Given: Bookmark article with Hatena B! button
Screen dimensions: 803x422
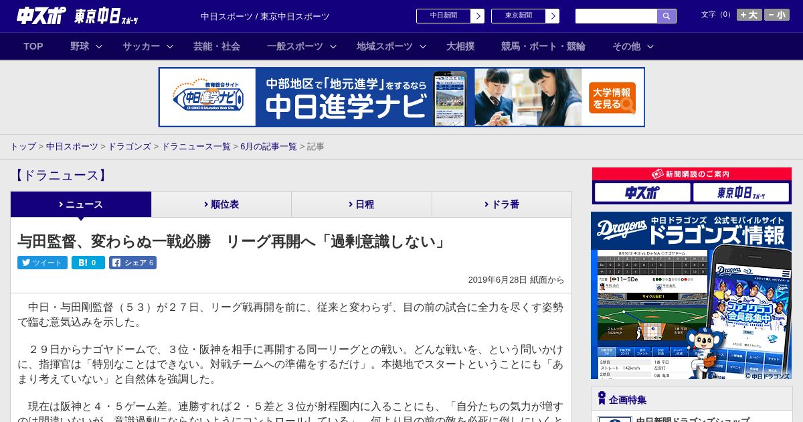Looking at the screenshot, I should (88, 263).
